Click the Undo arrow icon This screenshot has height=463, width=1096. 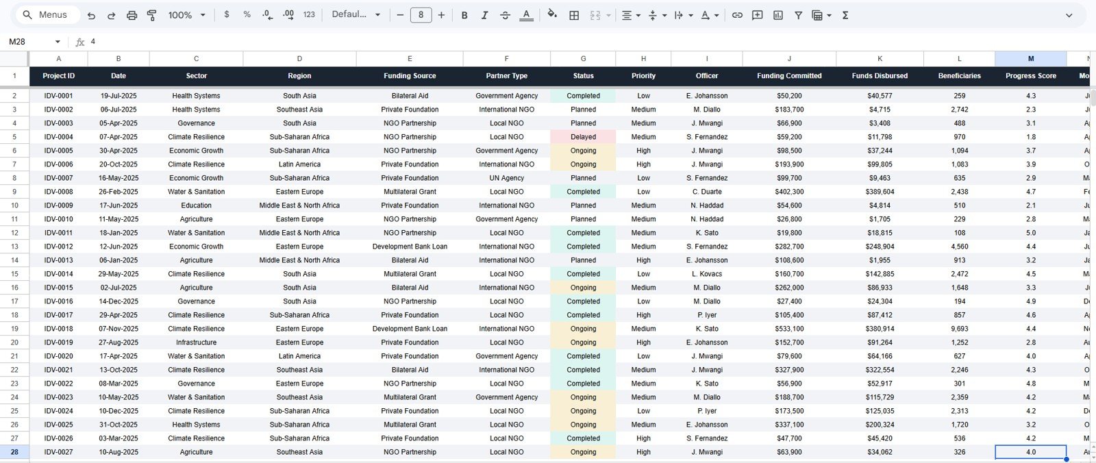pyautogui.click(x=91, y=15)
